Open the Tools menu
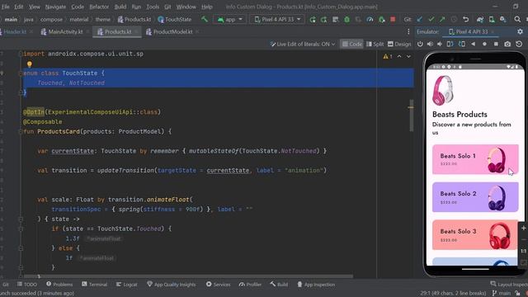 tap(153, 7)
